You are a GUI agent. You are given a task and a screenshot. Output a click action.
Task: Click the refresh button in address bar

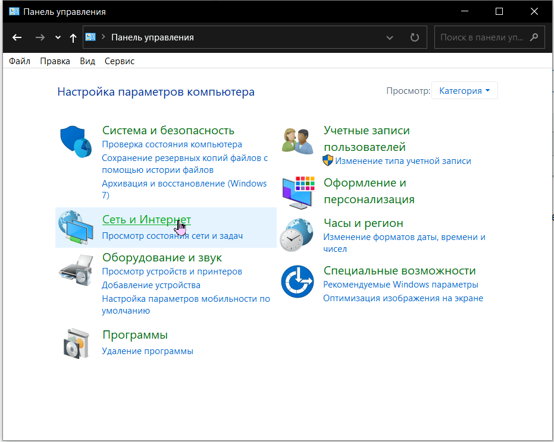coord(415,37)
